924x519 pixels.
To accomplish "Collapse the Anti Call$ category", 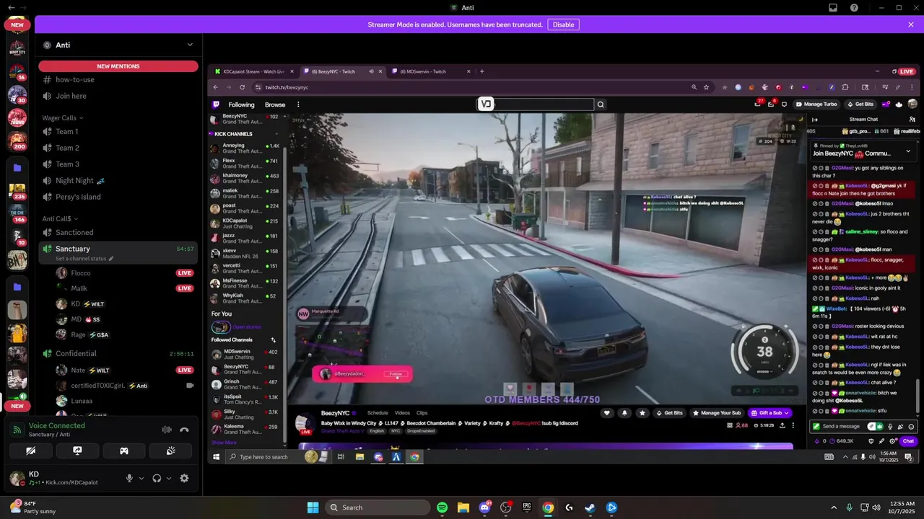I will tap(60, 218).
